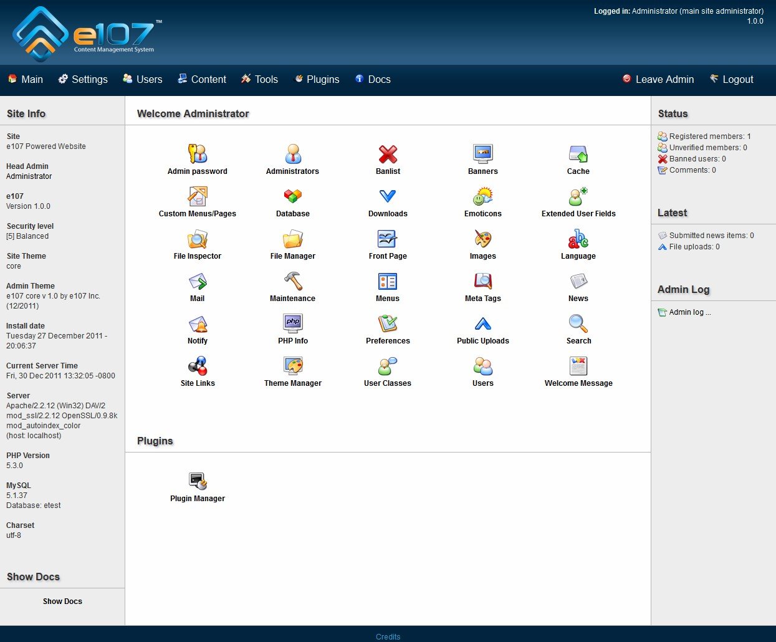The image size is (776, 642).
Task: Open the Admin password icon
Action: point(198,154)
